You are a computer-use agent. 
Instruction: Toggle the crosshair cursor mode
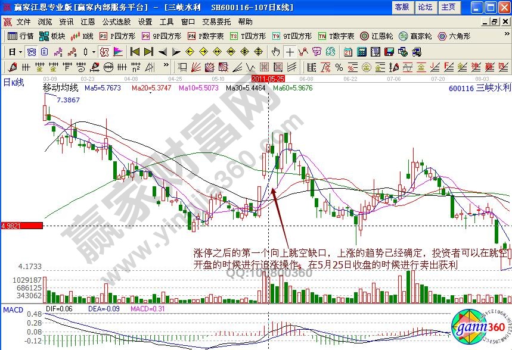[290, 52]
